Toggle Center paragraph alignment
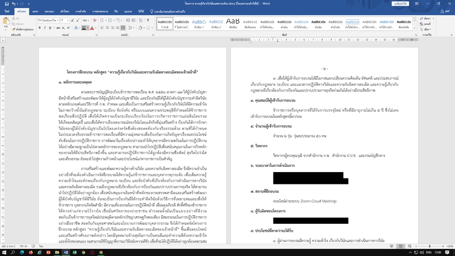Screen dimensions: 455x256 (x=108, y=28)
